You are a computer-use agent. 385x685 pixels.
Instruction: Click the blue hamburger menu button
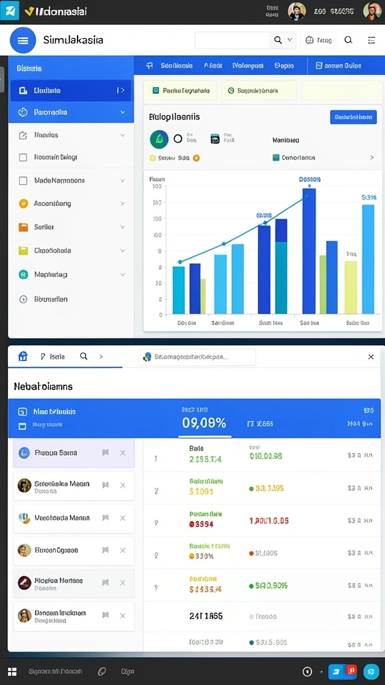click(23, 40)
